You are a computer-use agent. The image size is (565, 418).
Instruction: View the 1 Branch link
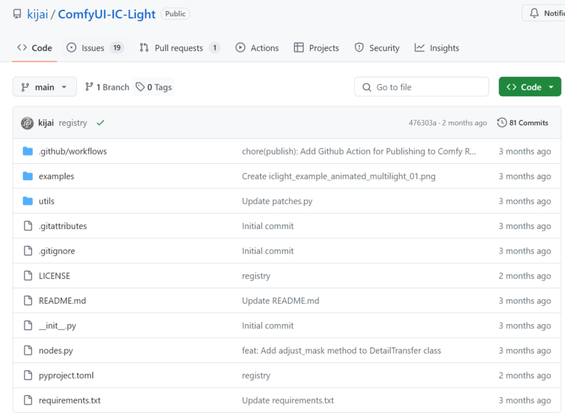tap(107, 87)
